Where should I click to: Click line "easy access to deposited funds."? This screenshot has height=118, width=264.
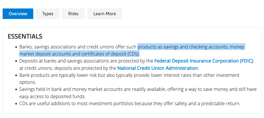[52, 96]
